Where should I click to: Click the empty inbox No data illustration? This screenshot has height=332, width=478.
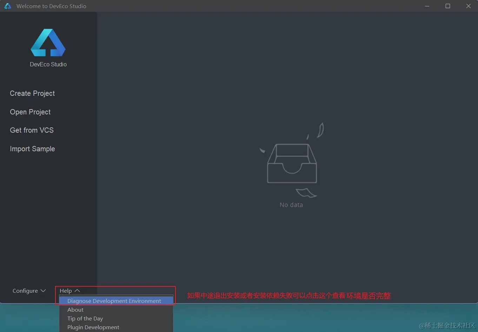click(292, 161)
